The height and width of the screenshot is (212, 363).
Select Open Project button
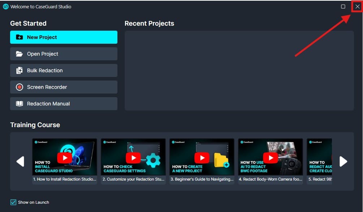(x=64, y=54)
